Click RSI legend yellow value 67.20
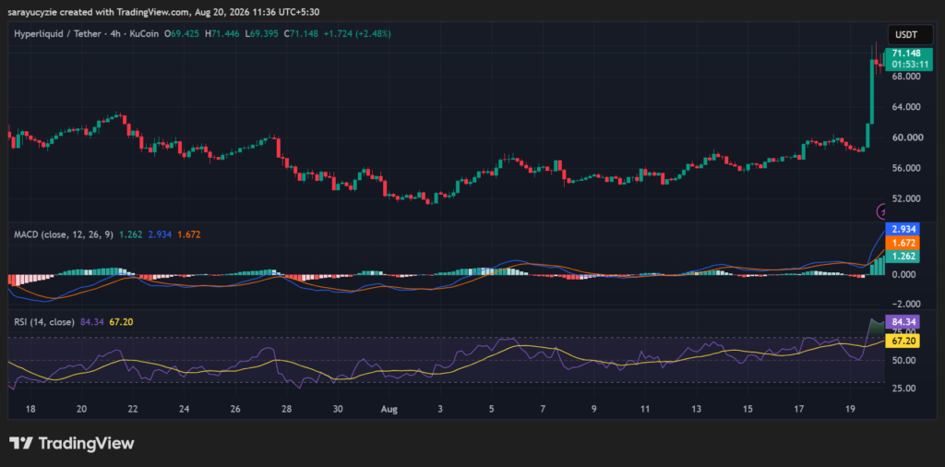Image resolution: width=945 pixels, height=467 pixels. [x=121, y=322]
